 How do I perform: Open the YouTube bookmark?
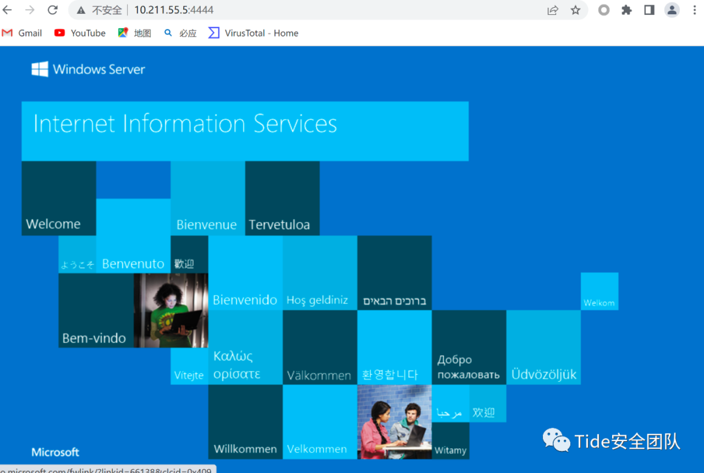(80, 33)
